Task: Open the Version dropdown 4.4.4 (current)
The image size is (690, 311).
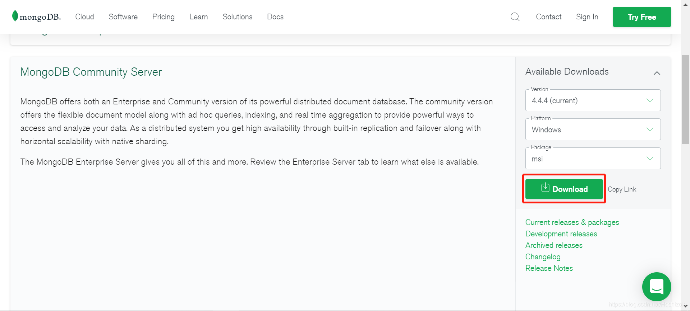Action: 593,100
